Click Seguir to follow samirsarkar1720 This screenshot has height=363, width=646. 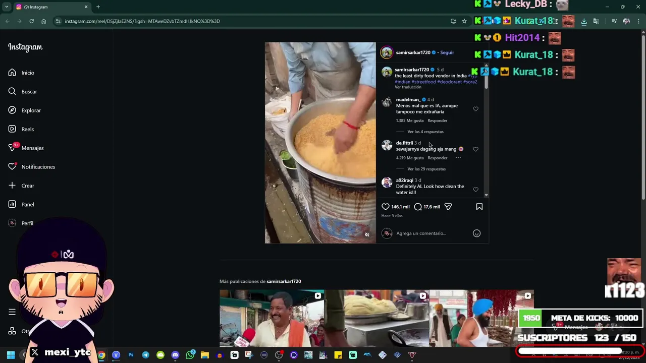pyautogui.click(x=447, y=52)
